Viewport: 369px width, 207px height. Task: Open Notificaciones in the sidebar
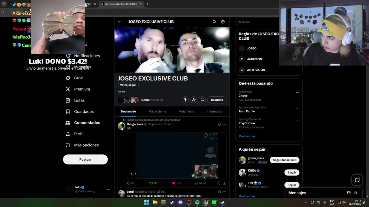pyautogui.click(x=83, y=56)
